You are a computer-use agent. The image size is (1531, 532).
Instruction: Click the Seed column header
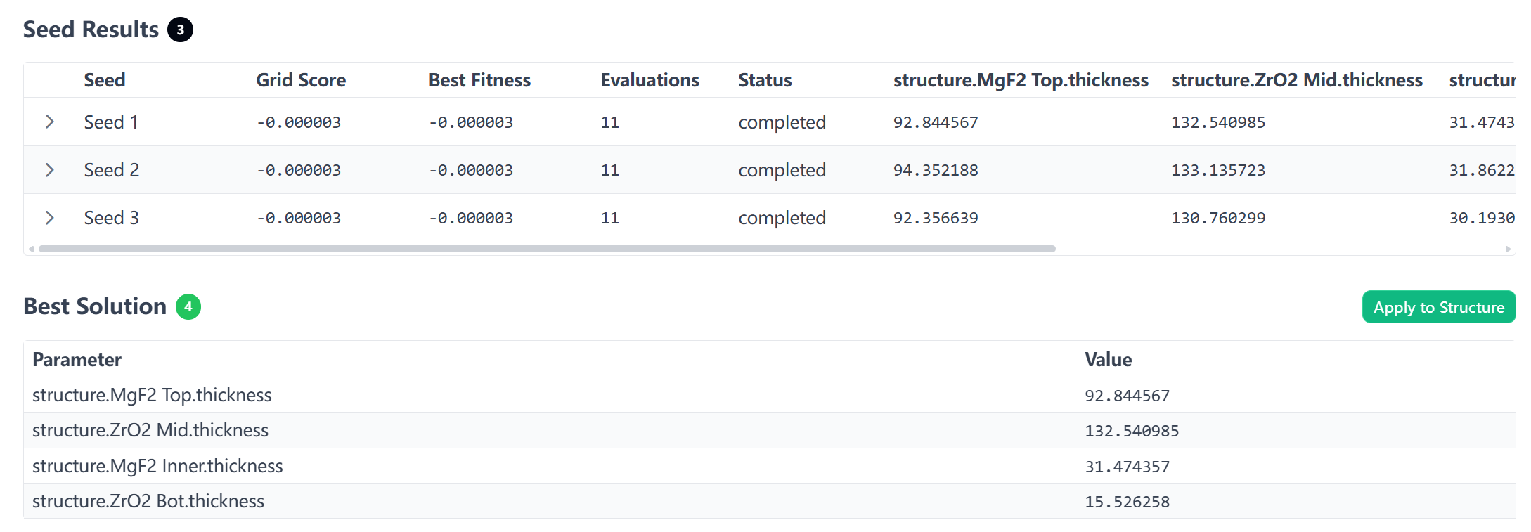coord(105,80)
